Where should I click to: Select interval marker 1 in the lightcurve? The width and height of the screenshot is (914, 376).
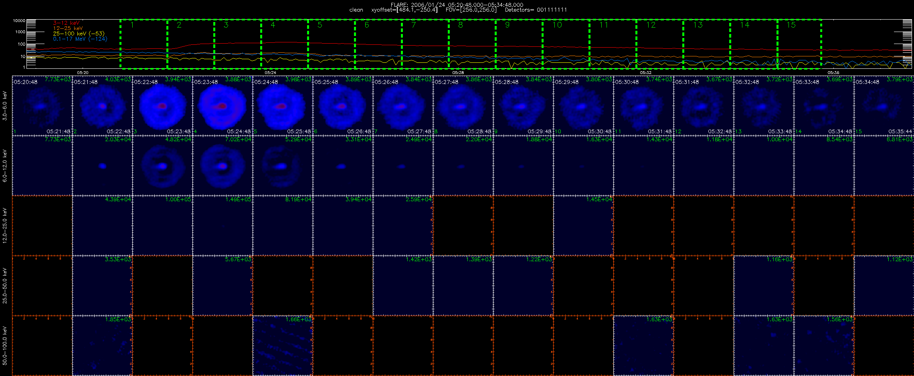coord(132,25)
